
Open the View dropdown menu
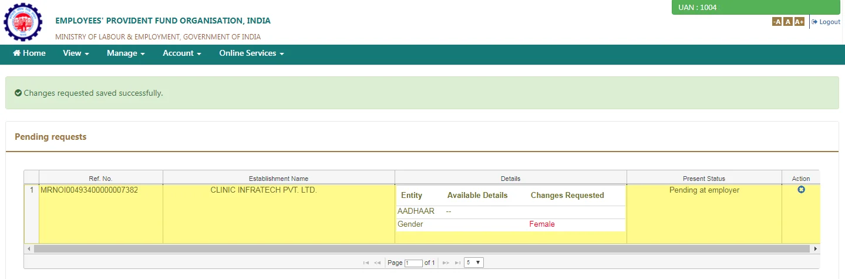(x=76, y=53)
